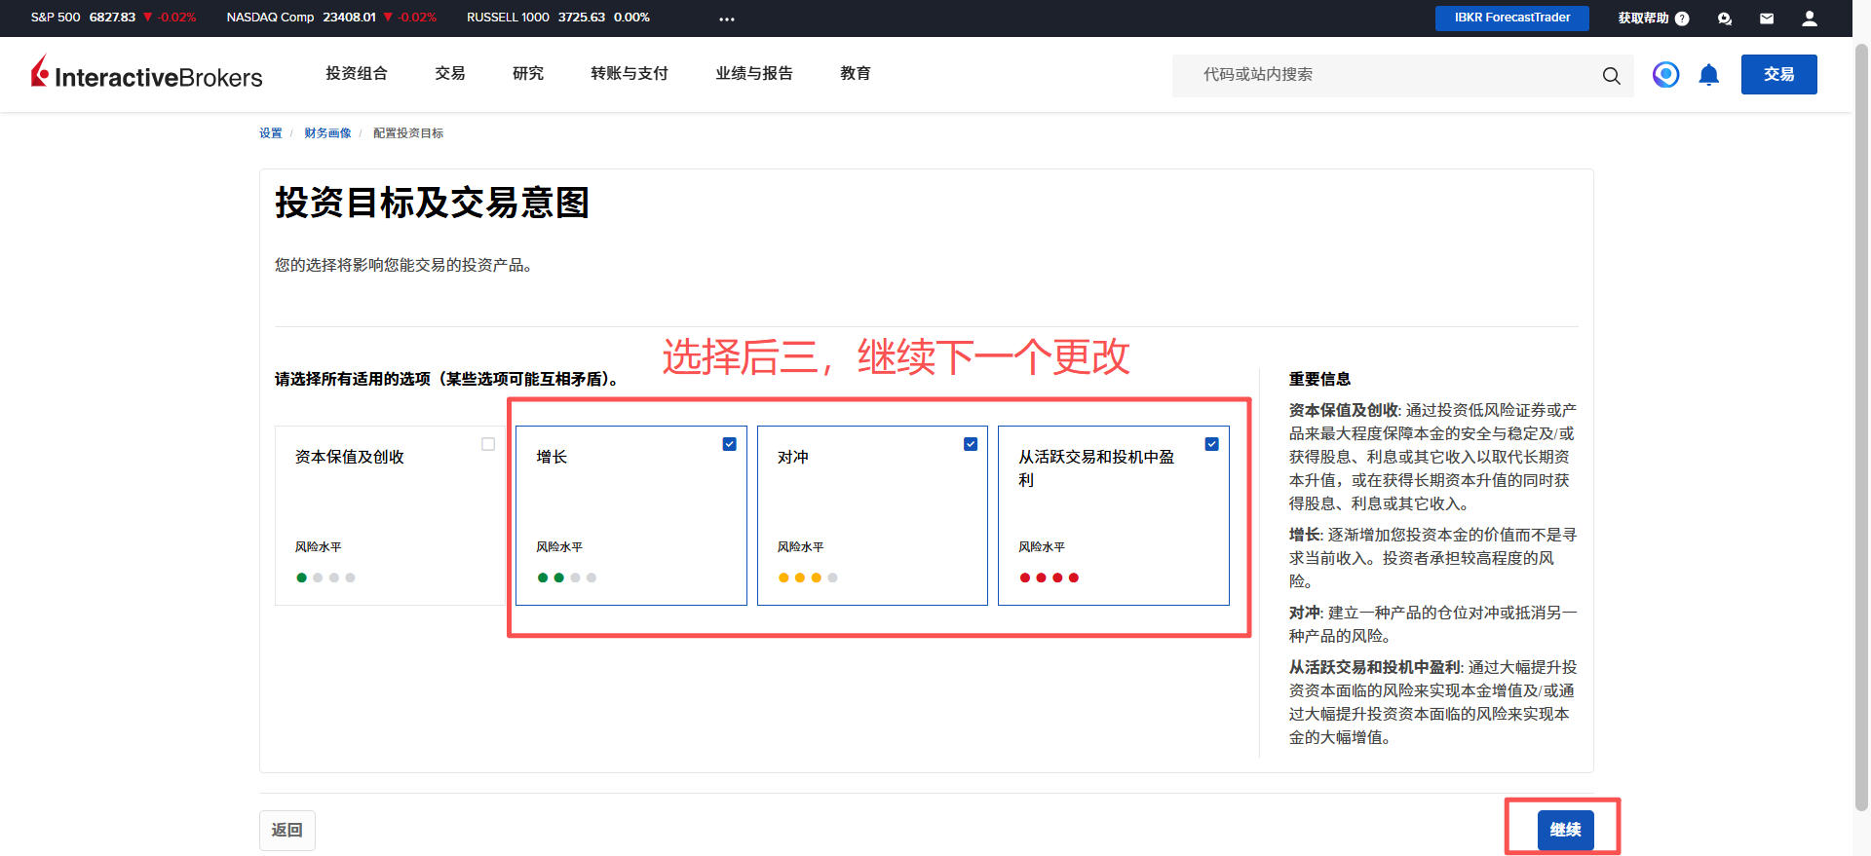Expand the ticker bar three-dots menu

pos(727,19)
